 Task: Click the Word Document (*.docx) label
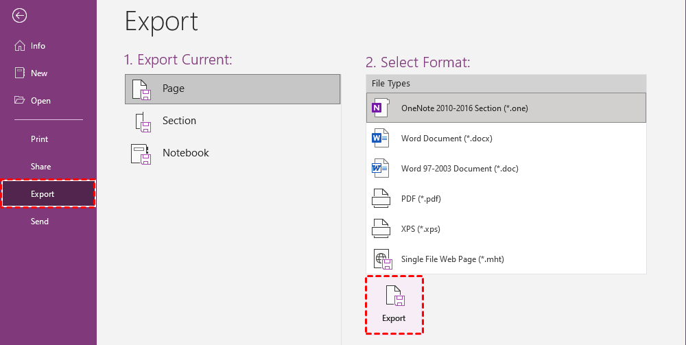coord(447,139)
